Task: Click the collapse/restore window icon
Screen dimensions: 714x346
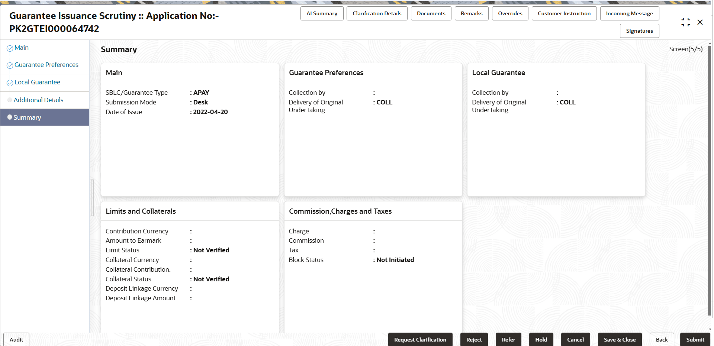Action: [x=686, y=22]
